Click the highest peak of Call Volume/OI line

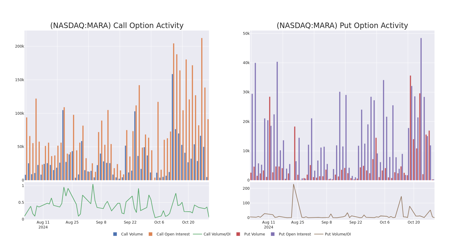click(93, 184)
